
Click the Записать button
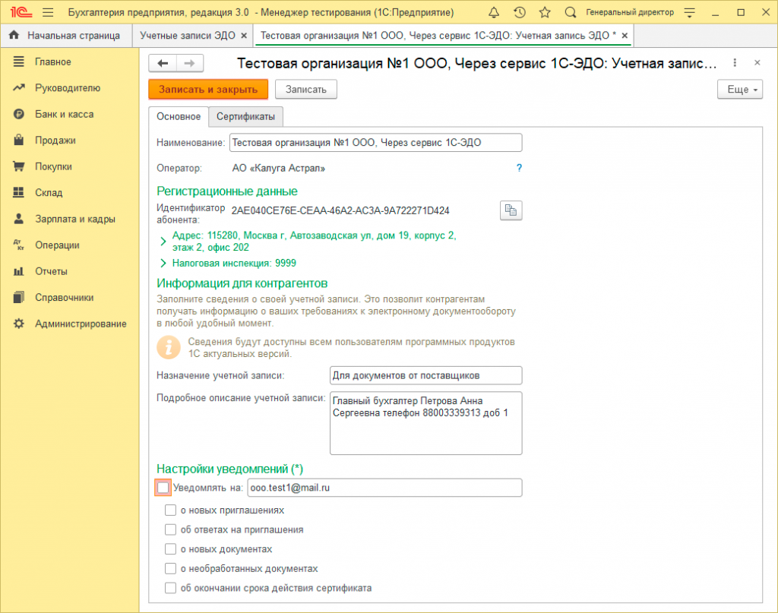[306, 90]
